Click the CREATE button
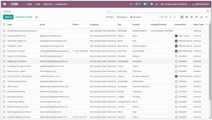This screenshot has height=120, width=212. tap(8, 17)
